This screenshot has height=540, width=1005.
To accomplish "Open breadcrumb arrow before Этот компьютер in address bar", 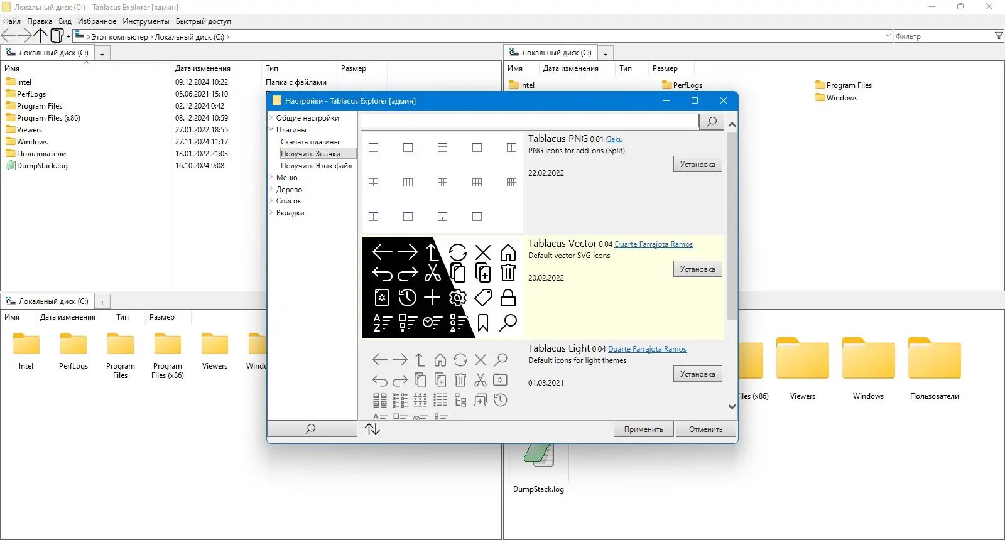I will 89,37.
